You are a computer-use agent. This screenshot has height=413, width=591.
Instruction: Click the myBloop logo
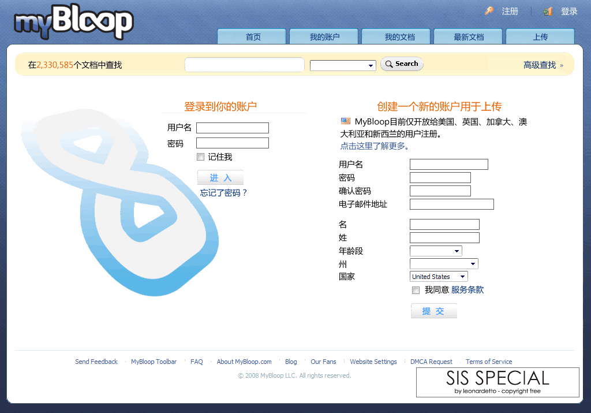coord(73,22)
